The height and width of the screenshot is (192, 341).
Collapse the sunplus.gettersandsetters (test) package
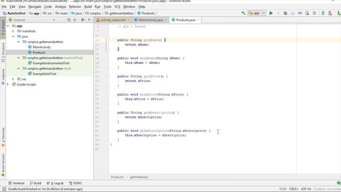(x=19, y=69)
